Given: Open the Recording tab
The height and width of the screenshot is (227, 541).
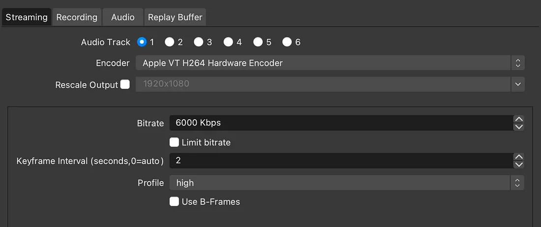Looking at the screenshot, I should click(77, 17).
